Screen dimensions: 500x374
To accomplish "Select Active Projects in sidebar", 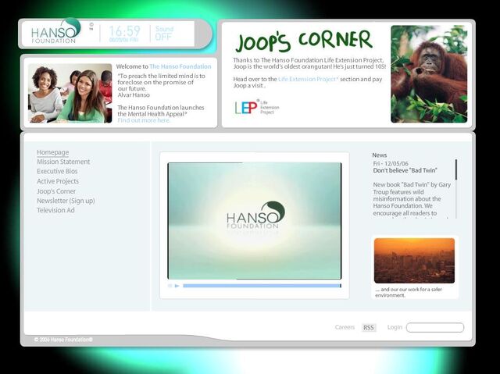I will pyautogui.click(x=58, y=181).
